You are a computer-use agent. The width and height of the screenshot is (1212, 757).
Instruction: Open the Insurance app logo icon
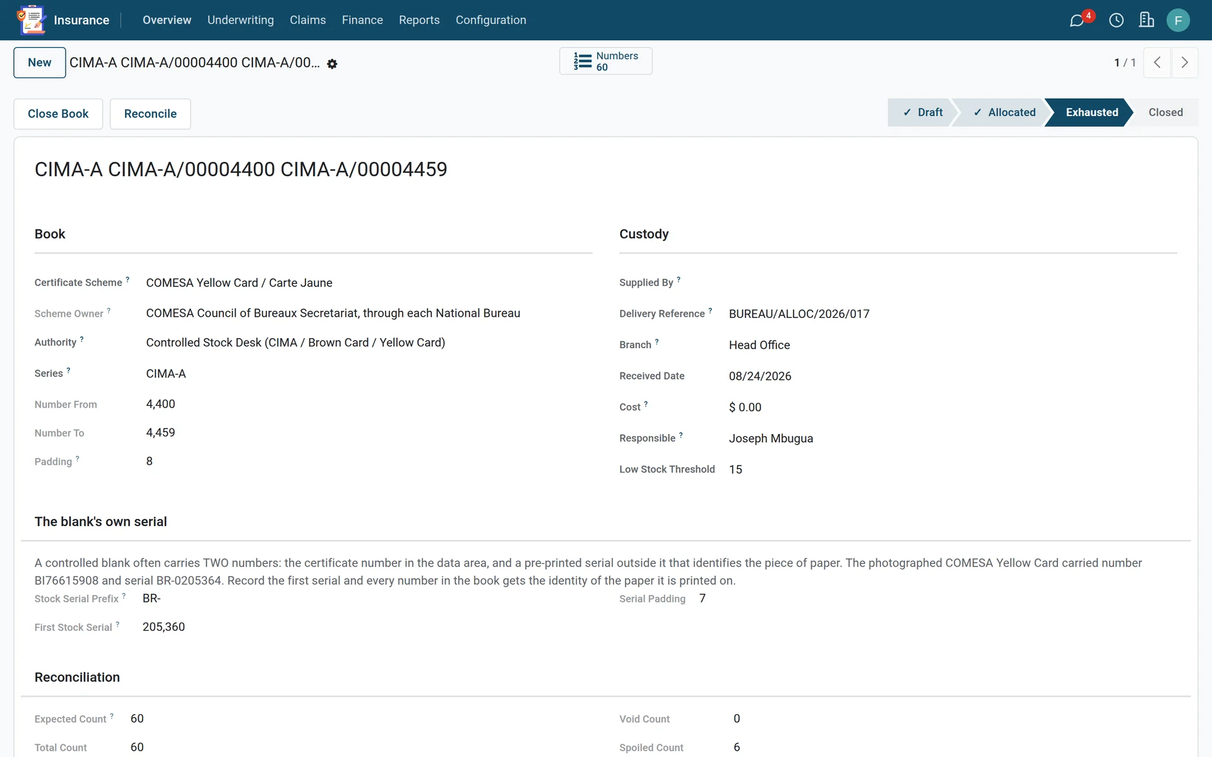[x=31, y=20]
